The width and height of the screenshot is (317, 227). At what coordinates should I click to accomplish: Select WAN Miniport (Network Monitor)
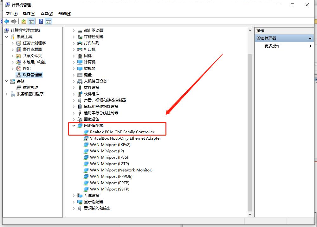pos(121,170)
